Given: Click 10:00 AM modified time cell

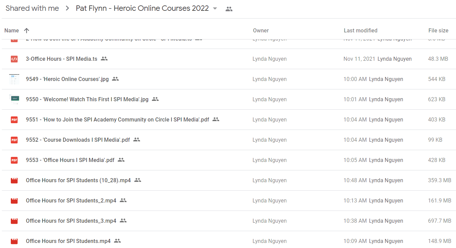Looking at the screenshot, I should pyautogui.click(x=355, y=79).
